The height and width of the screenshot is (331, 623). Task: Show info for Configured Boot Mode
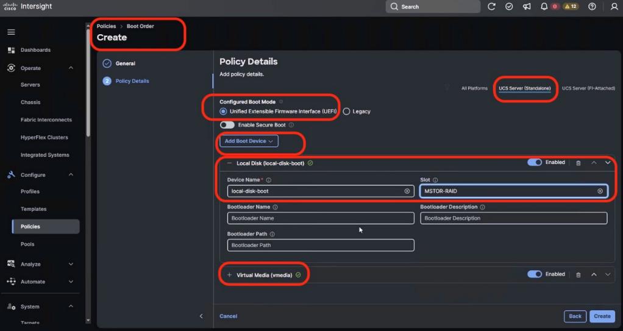tap(281, 102)
